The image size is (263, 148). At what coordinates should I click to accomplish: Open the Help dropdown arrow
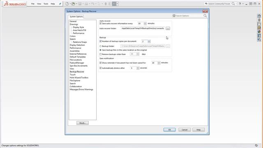click(243, 4)
